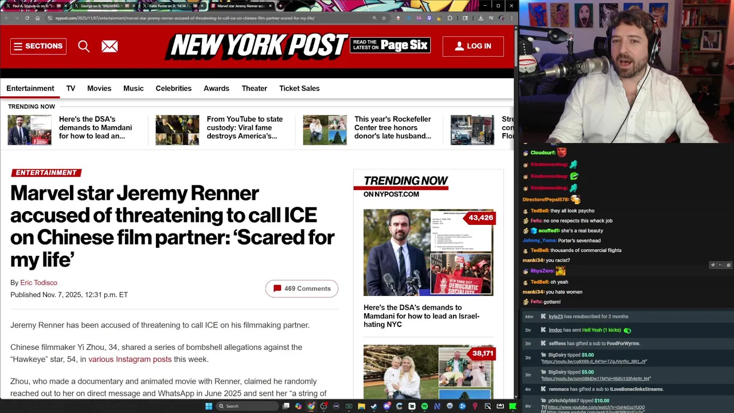Open Discord from the taskbar
734x413 pixels.
point(386,406)
